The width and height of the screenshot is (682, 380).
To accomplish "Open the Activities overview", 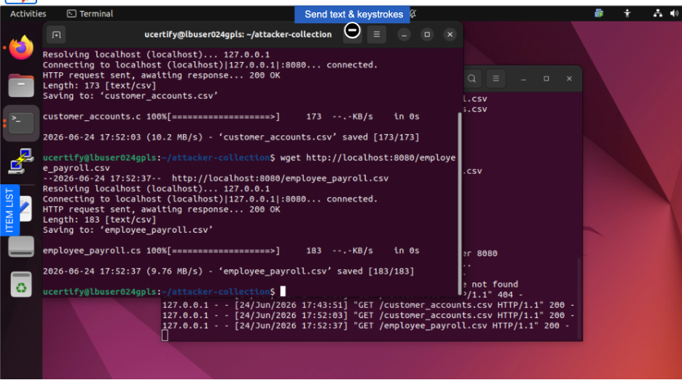I will [x=28, y=14].
